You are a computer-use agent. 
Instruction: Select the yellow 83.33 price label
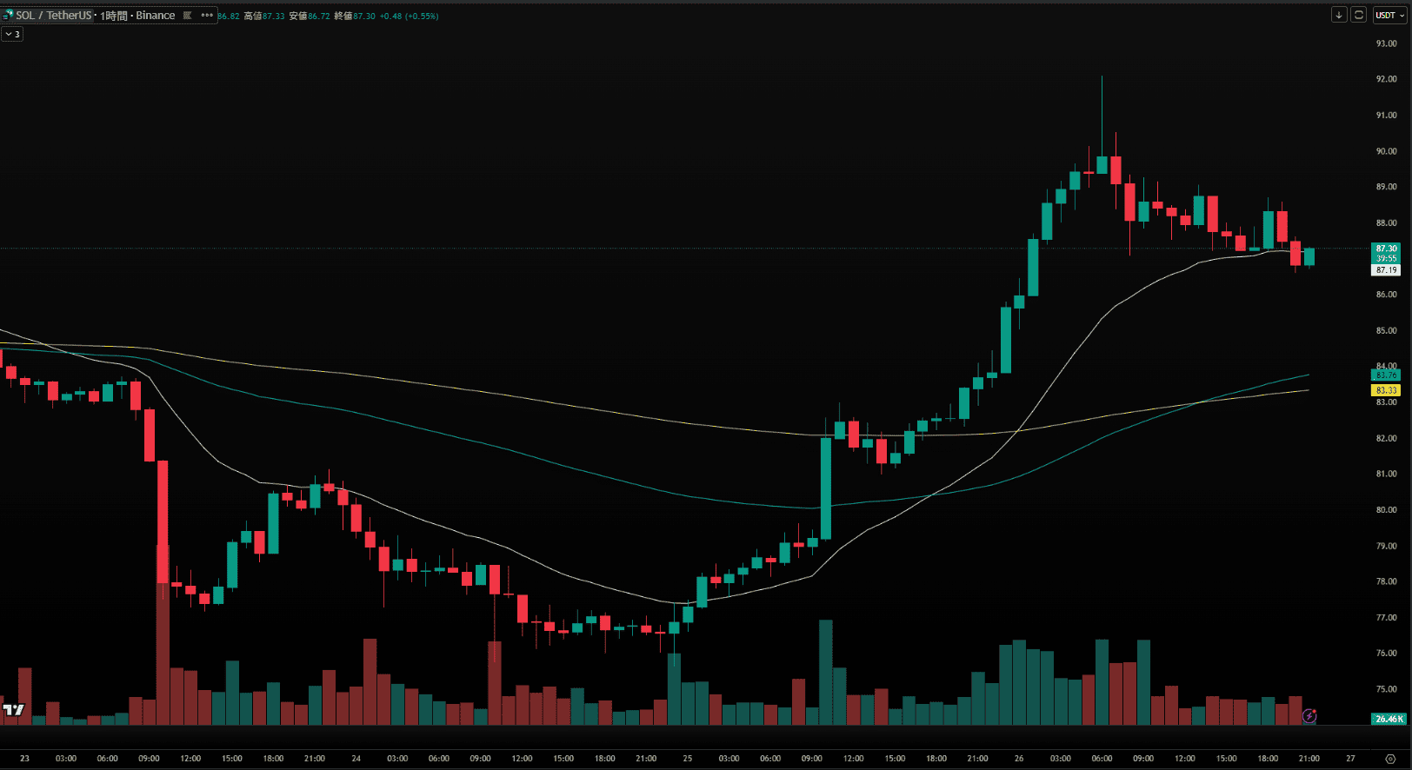(1386, 390)
